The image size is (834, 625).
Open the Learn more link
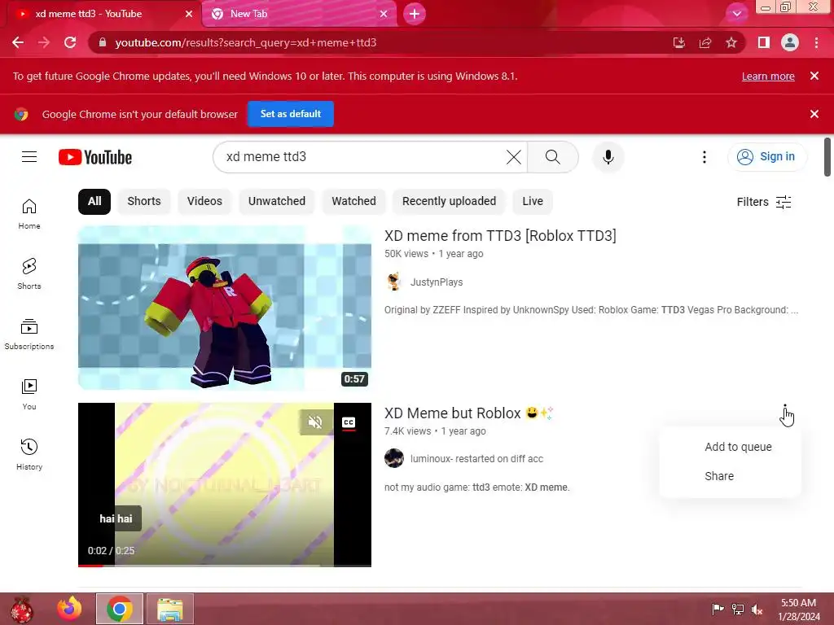pyautogui.click(x=768, y=76)
